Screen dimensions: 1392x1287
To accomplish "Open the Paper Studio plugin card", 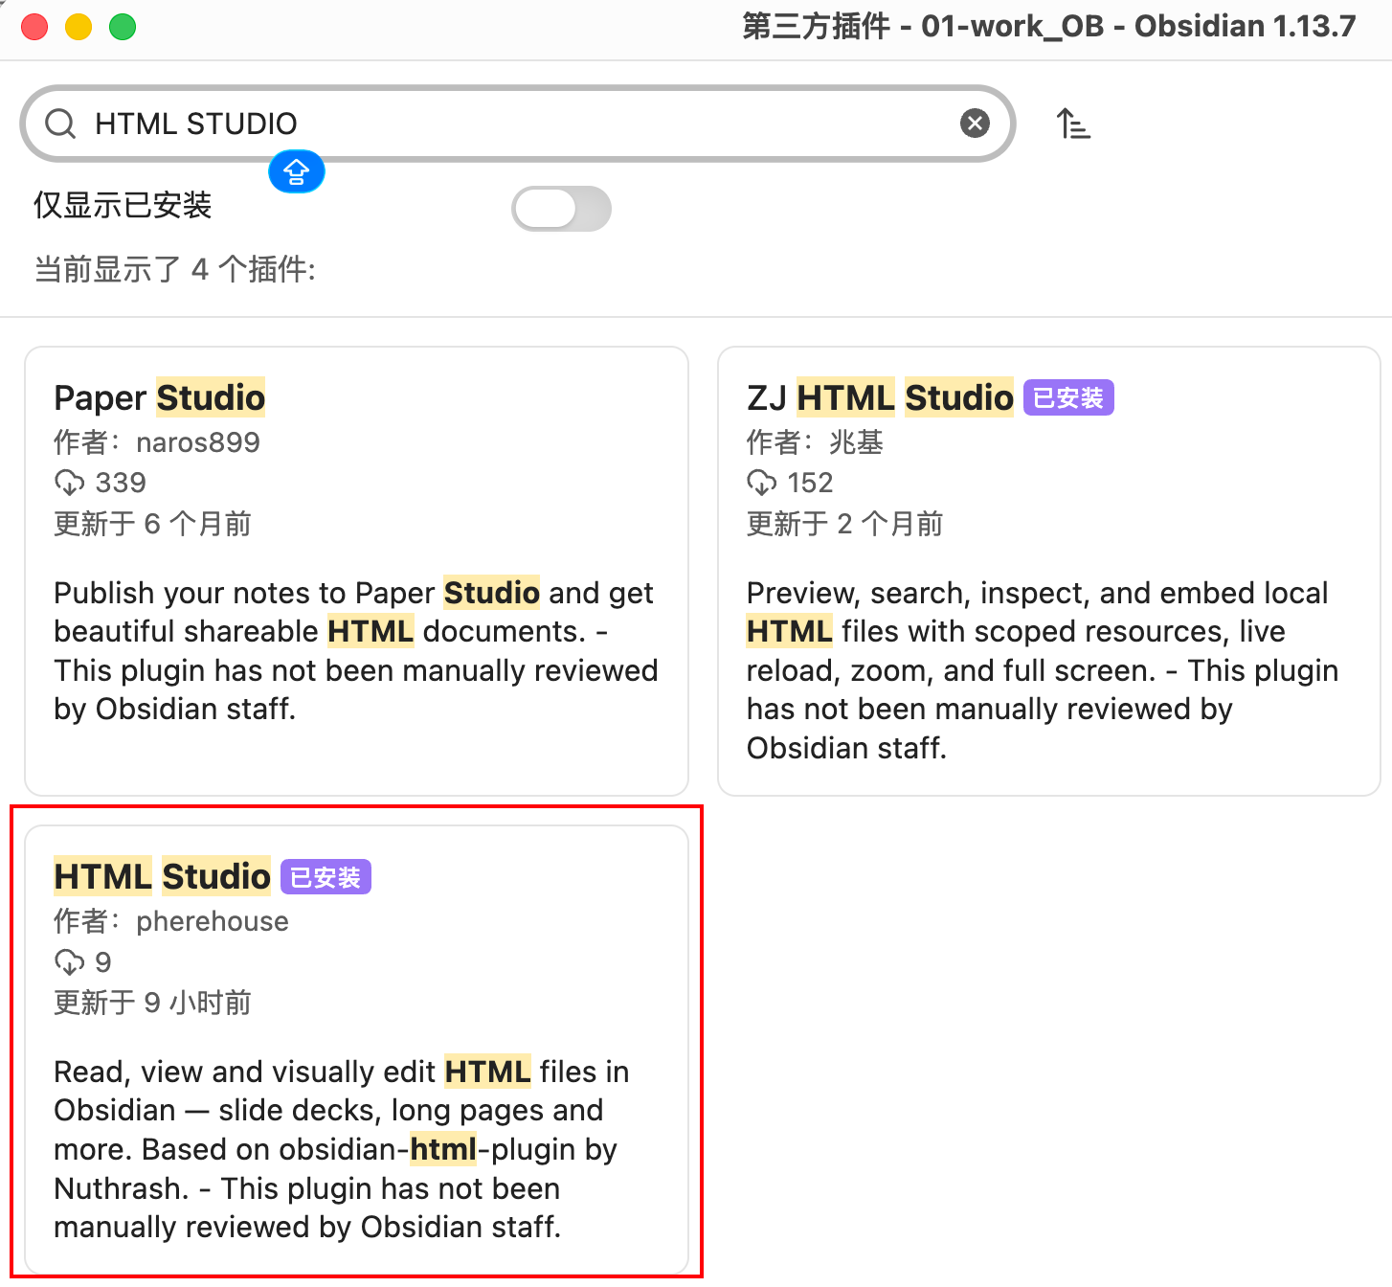I will pyautogui.click(x=356, y=571).
